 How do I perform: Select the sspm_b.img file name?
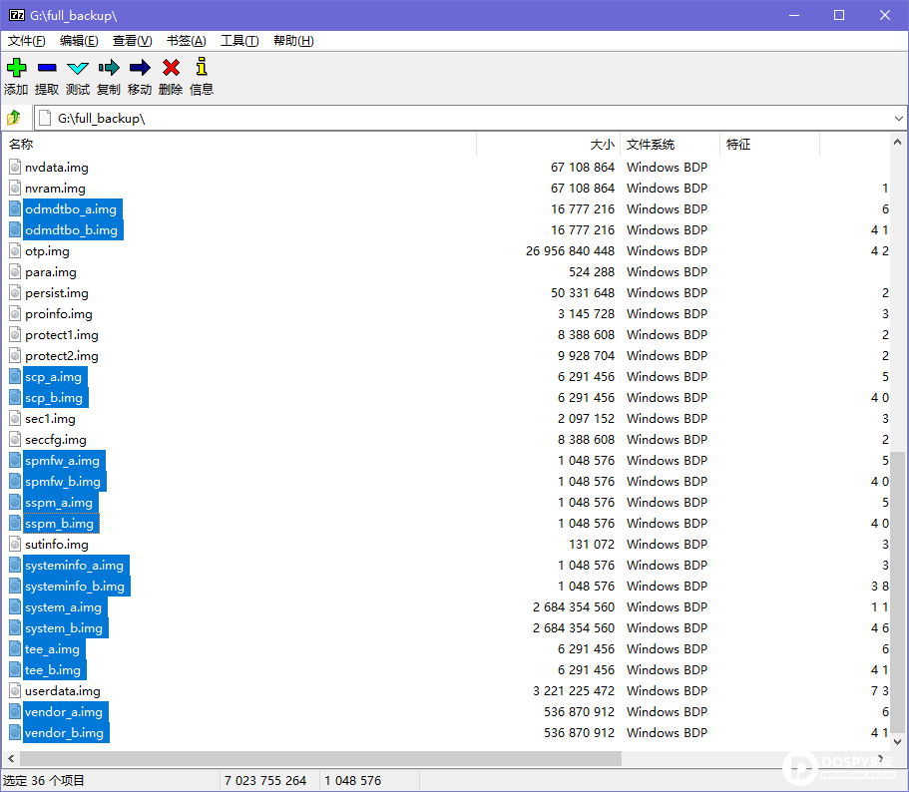59,524
